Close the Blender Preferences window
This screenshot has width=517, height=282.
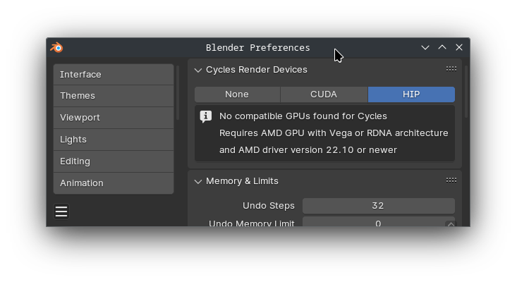[459, 47]
